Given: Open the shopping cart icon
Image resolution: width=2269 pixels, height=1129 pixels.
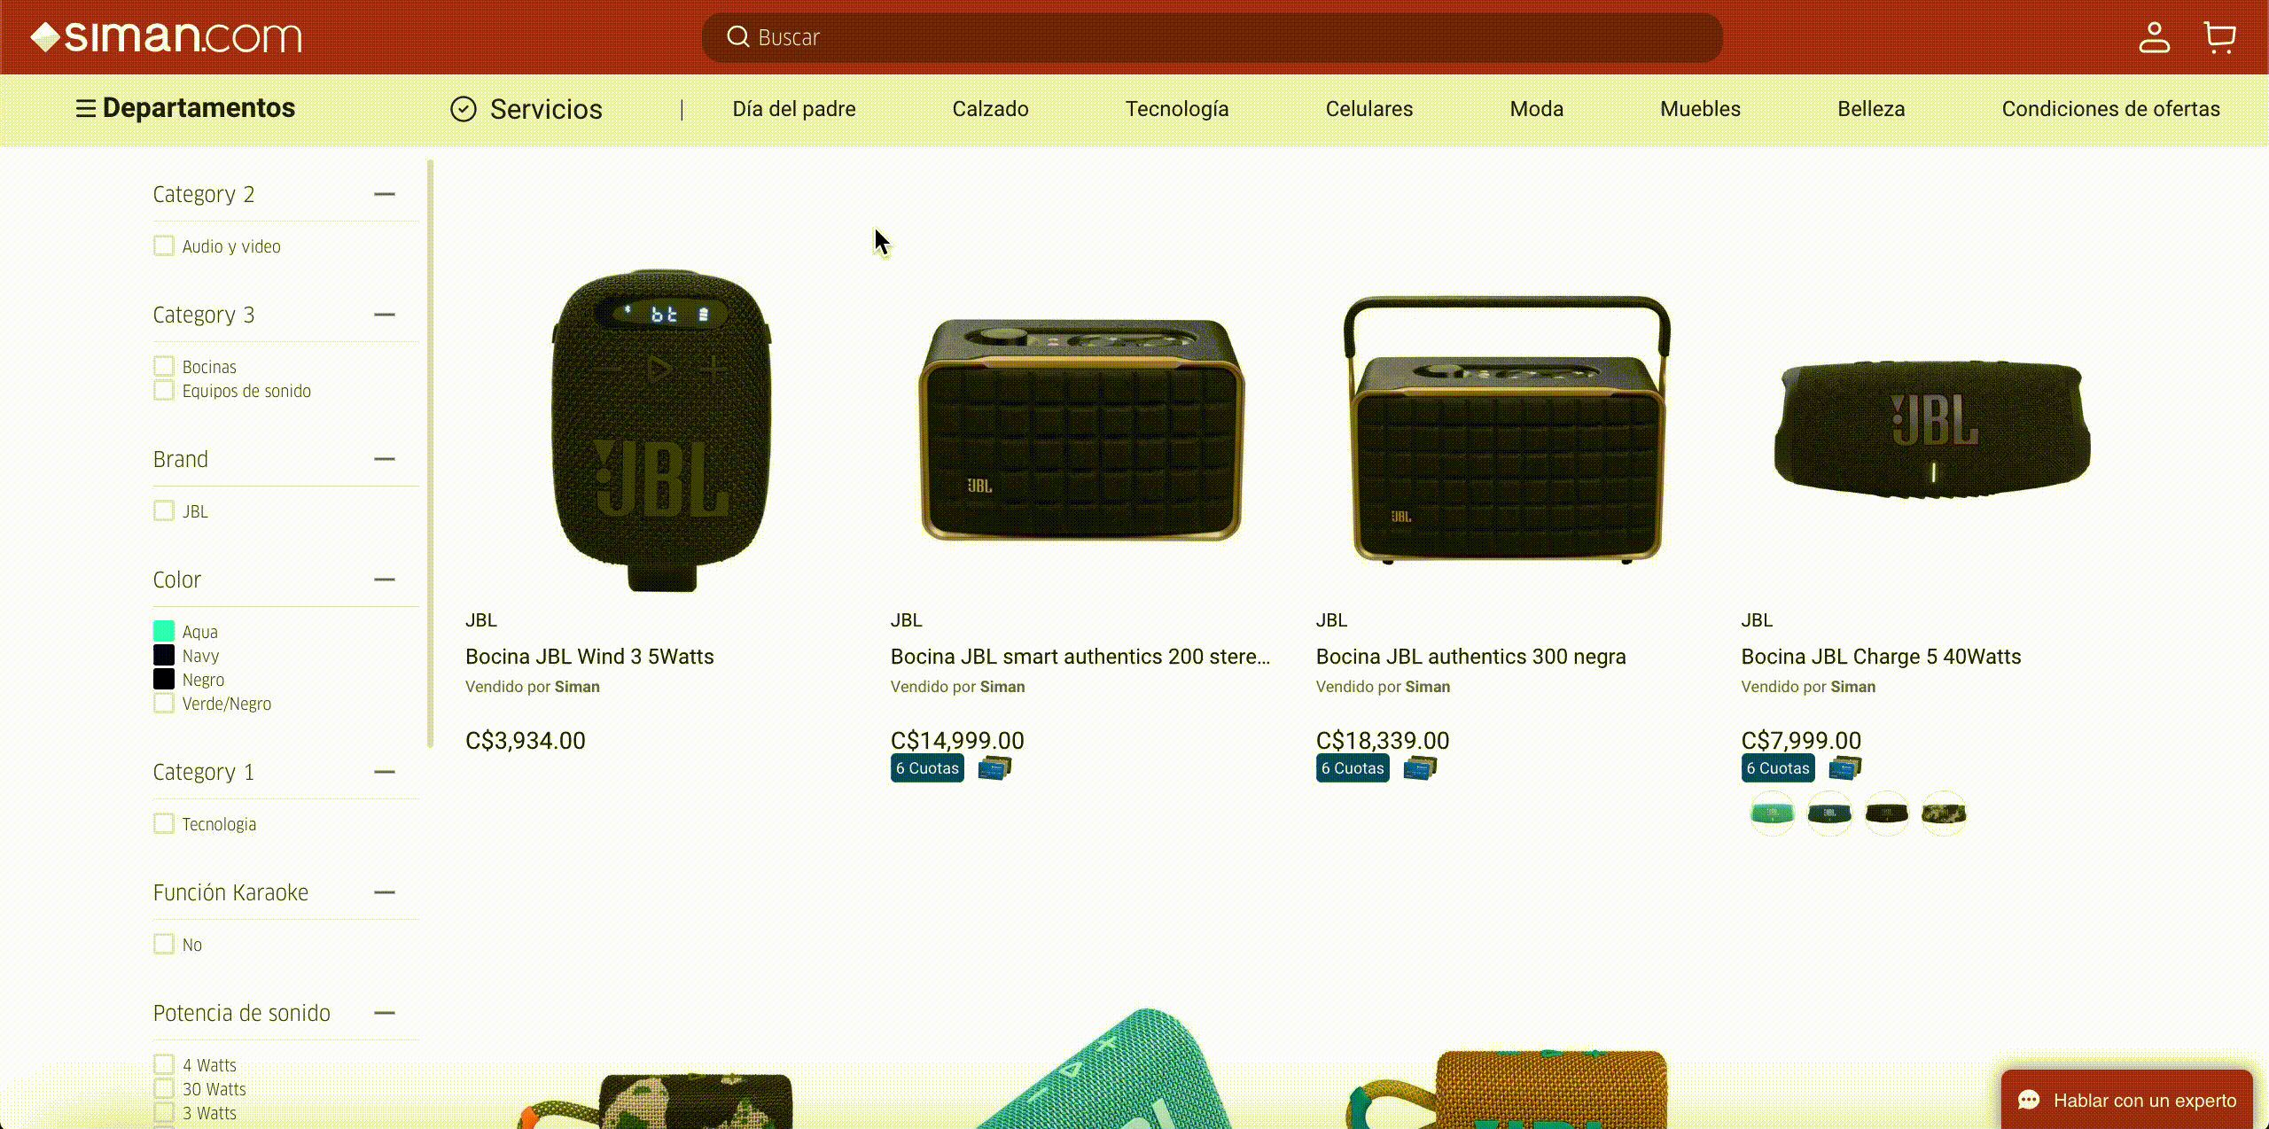Looking at the screenshot, I should pos(2219,37).
